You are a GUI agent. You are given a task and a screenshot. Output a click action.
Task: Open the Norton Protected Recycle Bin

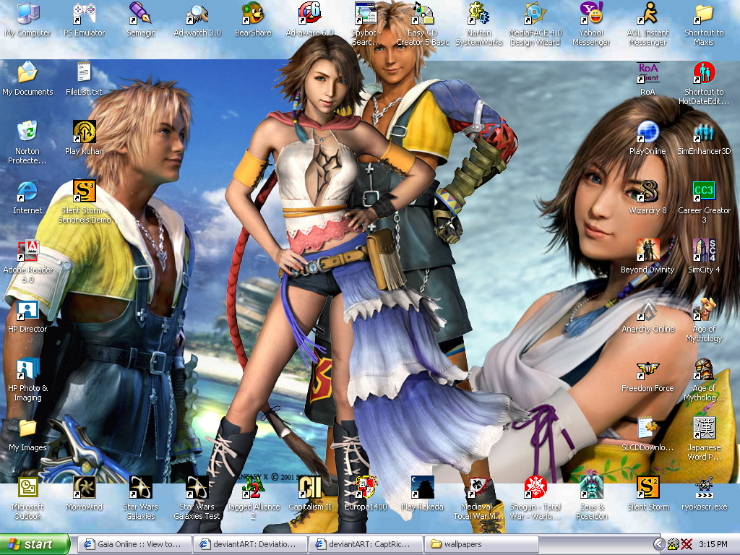tap(27, 142)
